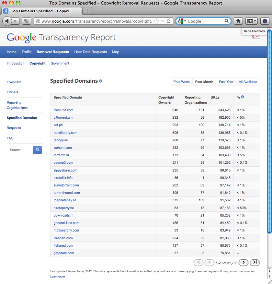This screenshot has width=272, height=284.
Task: Open User Data Requests in nav bar
Action: pos(90,52)
